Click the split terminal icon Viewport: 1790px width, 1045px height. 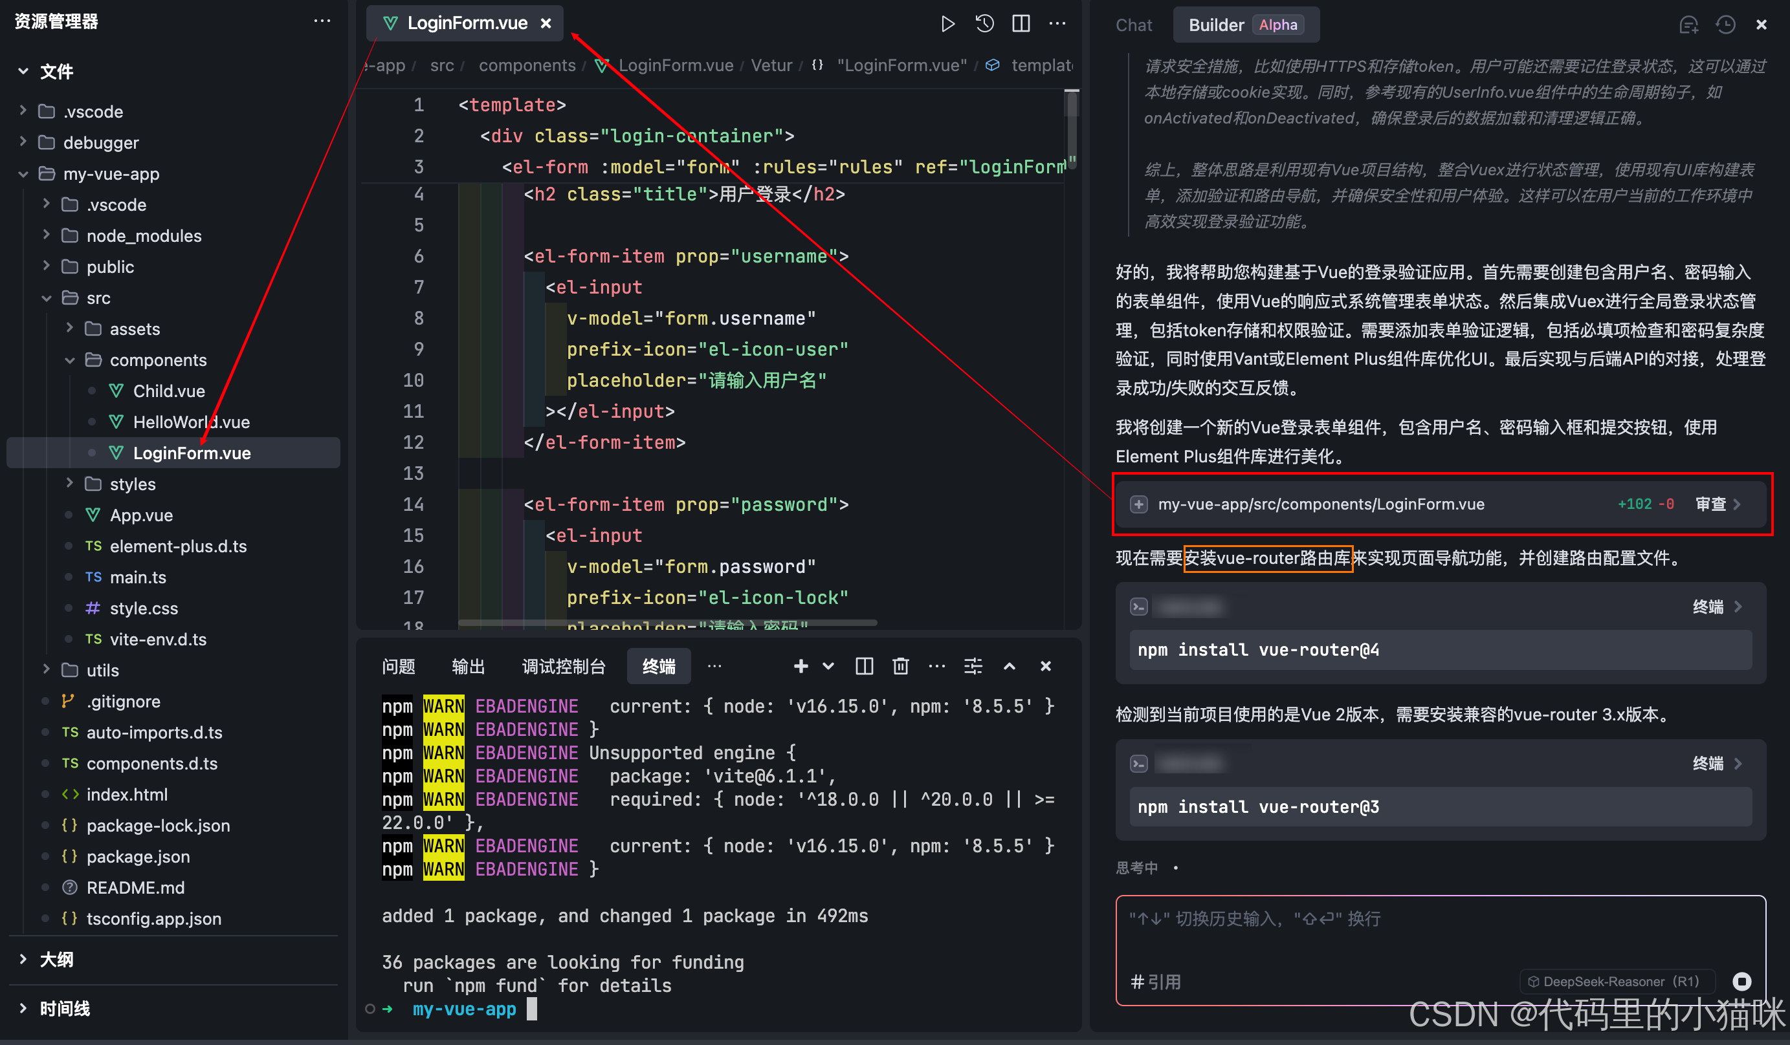pyautogui.click(x=864, y=666)
